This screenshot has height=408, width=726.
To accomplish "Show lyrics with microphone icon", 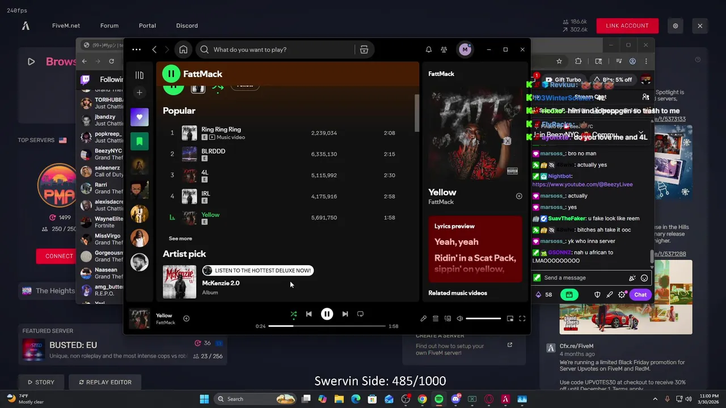I will [423, 318].
